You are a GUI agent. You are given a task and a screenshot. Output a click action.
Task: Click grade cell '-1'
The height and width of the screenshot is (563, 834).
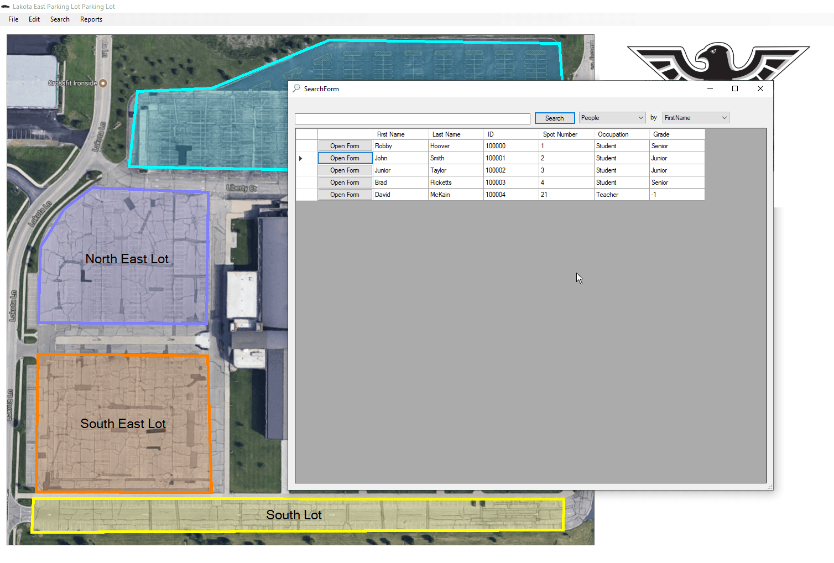click(677, 195)
